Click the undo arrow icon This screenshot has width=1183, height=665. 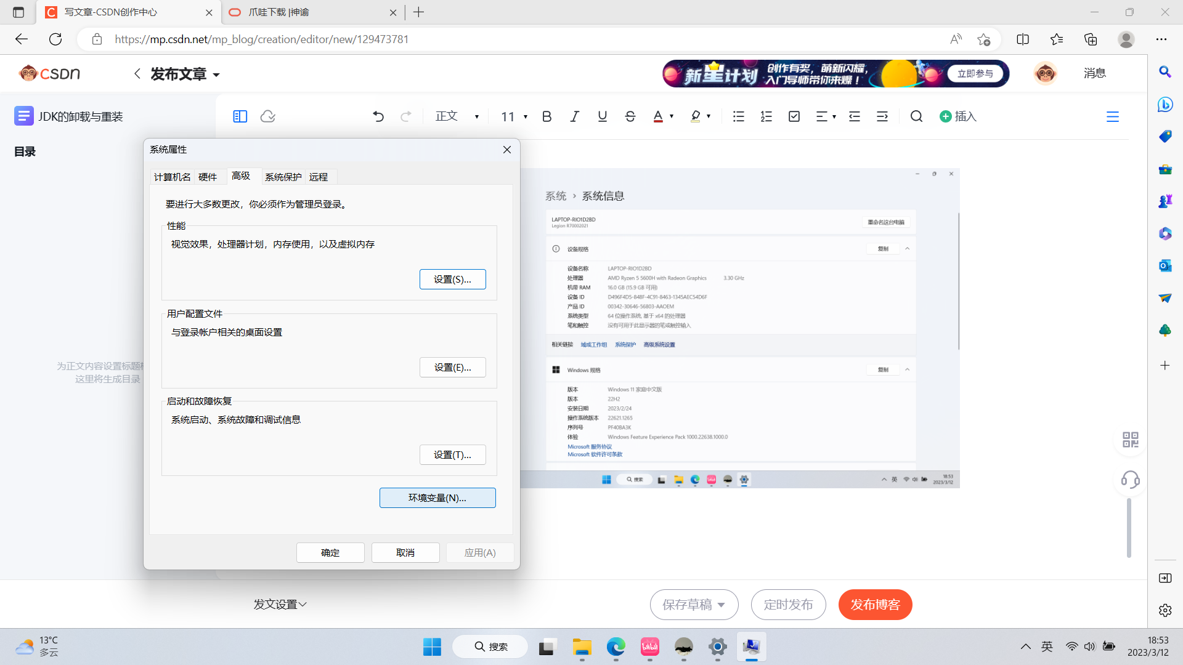click(378, 116)
